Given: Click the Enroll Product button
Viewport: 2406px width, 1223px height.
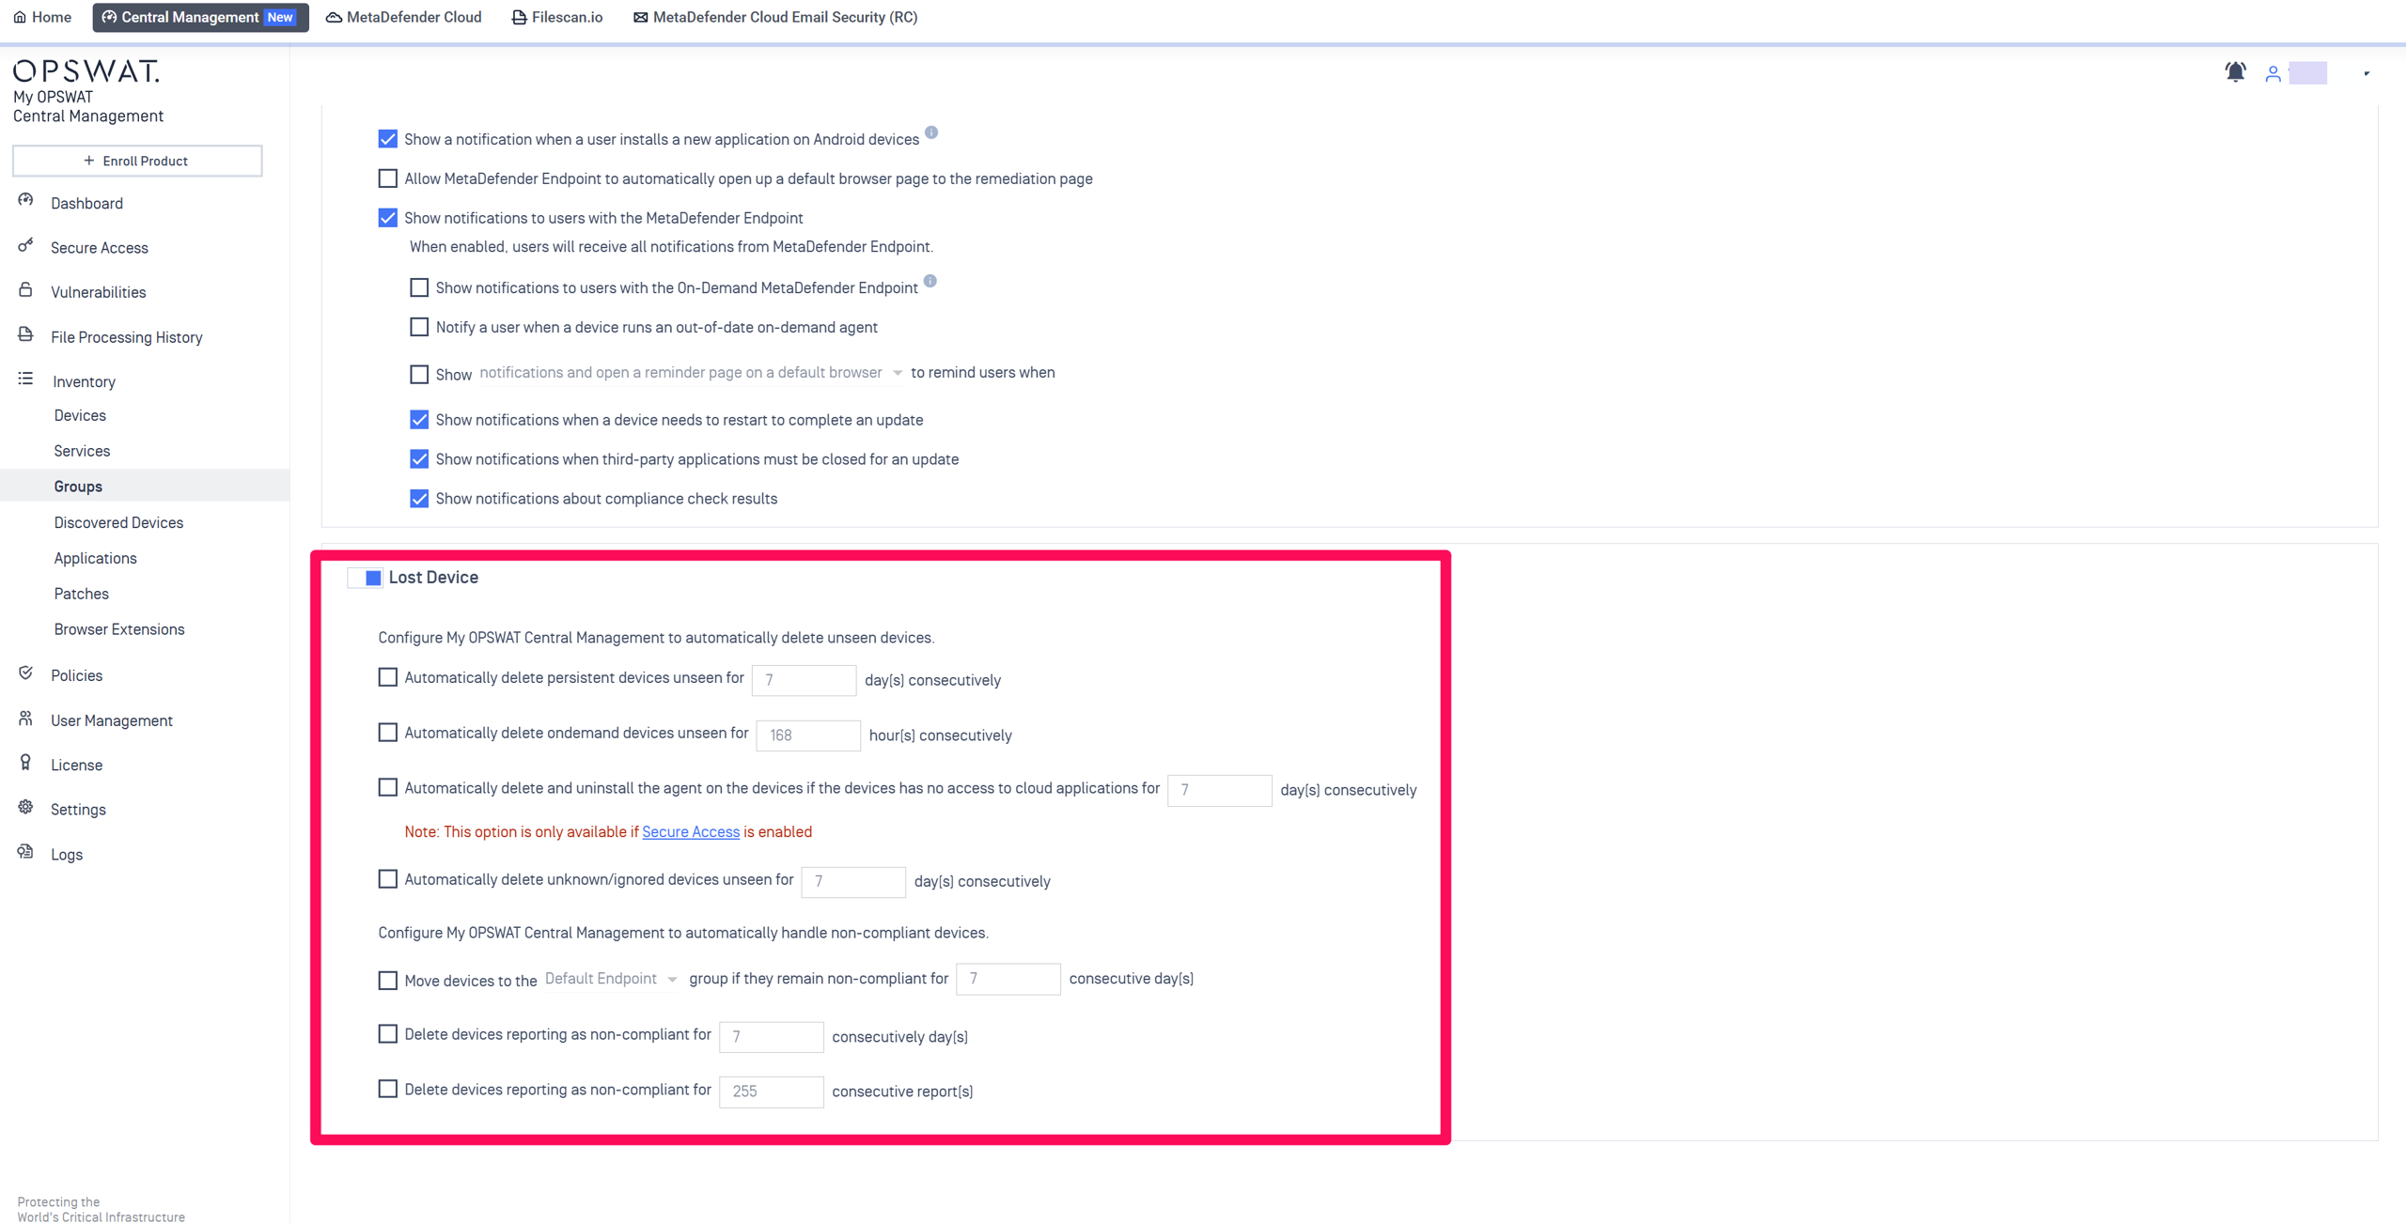Looking at the screenshot, I should [137, 161].
